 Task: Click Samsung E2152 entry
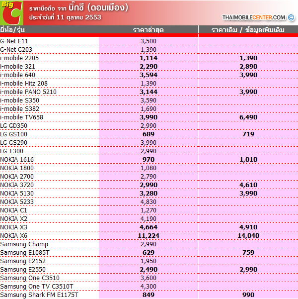pyautogui.click(x=23, y=261)
